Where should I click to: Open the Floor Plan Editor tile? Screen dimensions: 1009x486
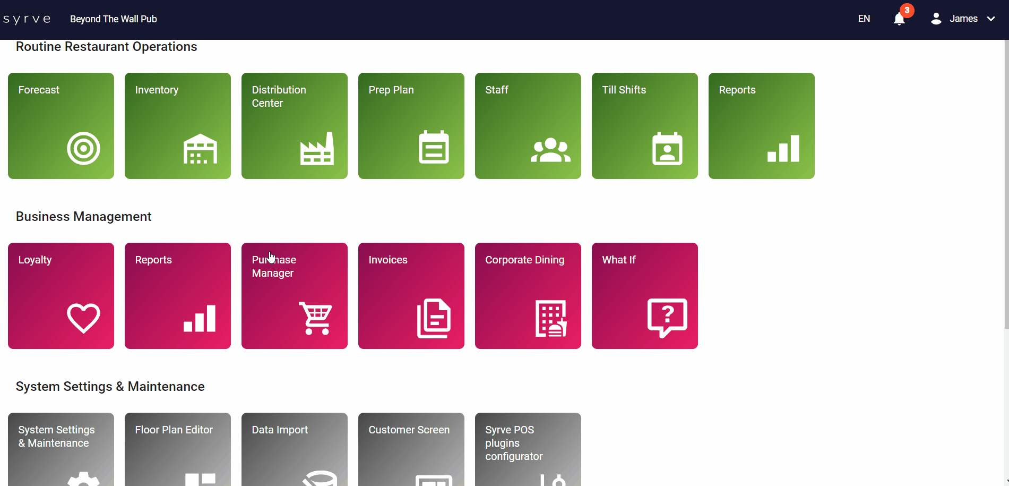click(x=177, y=449)
